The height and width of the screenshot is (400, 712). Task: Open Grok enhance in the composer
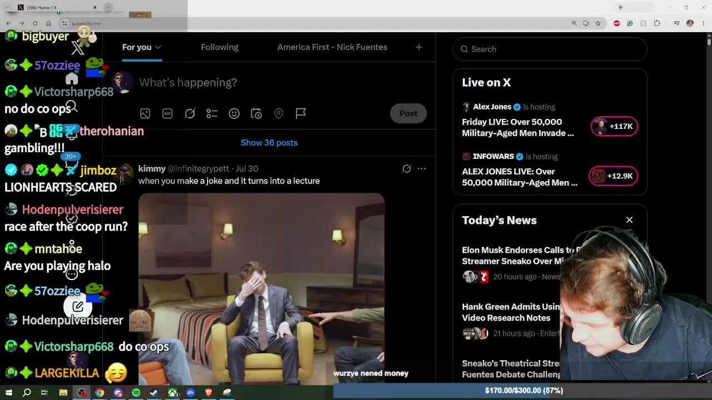[x=190, y=113]
